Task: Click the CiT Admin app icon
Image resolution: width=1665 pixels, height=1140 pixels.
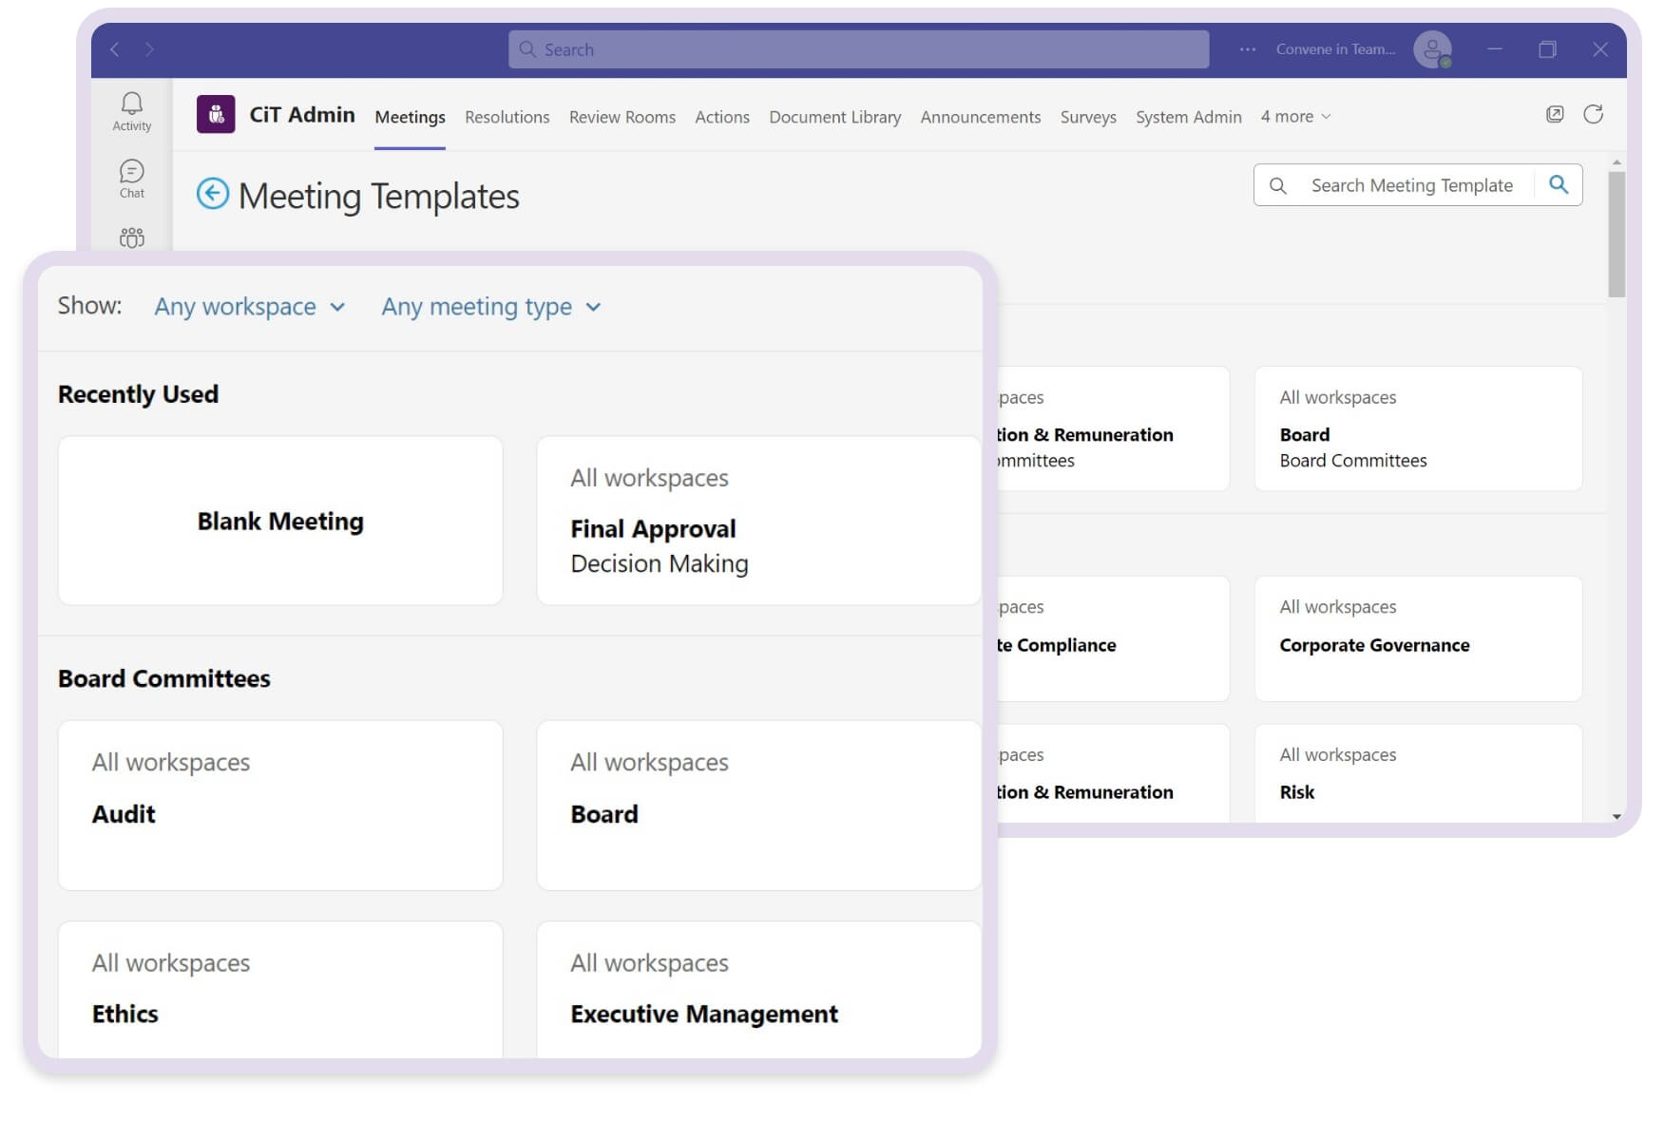Action: tap(216, 115)
